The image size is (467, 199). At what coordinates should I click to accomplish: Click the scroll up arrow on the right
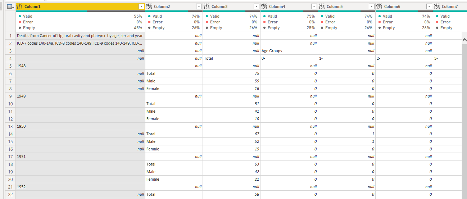tap(464, 40)
